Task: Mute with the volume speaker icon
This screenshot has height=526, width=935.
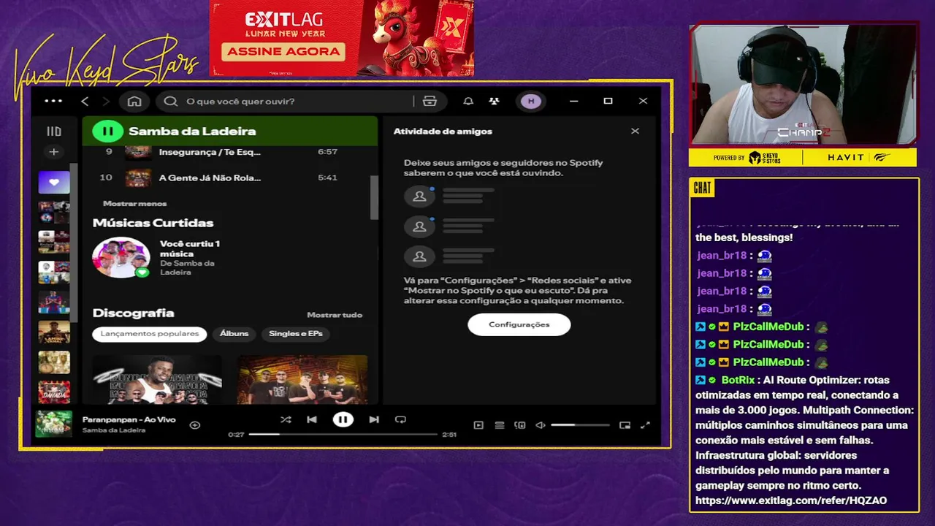Action: 541,424
